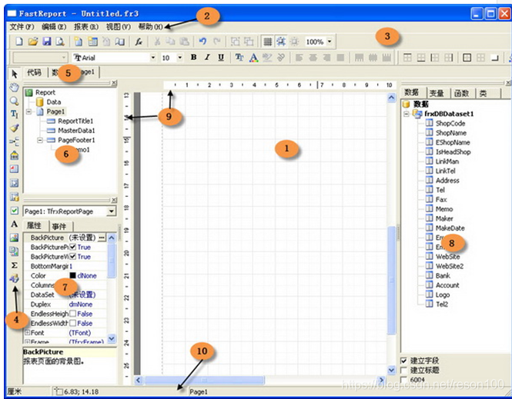
Task: Click the undo arrow icon
Action: point(202,42)
